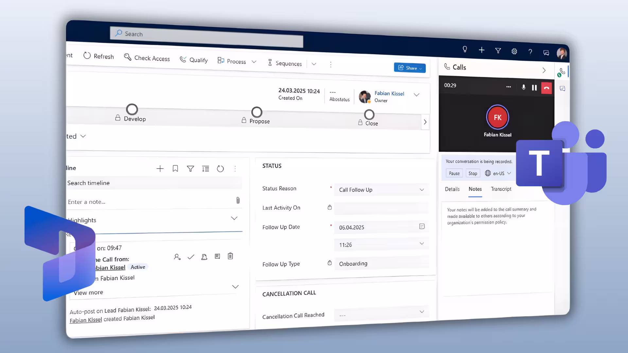Viewport: 628px width, 353px height.
Task: Mark call activity complete with checkmark icon
Action: click(191, 257)
